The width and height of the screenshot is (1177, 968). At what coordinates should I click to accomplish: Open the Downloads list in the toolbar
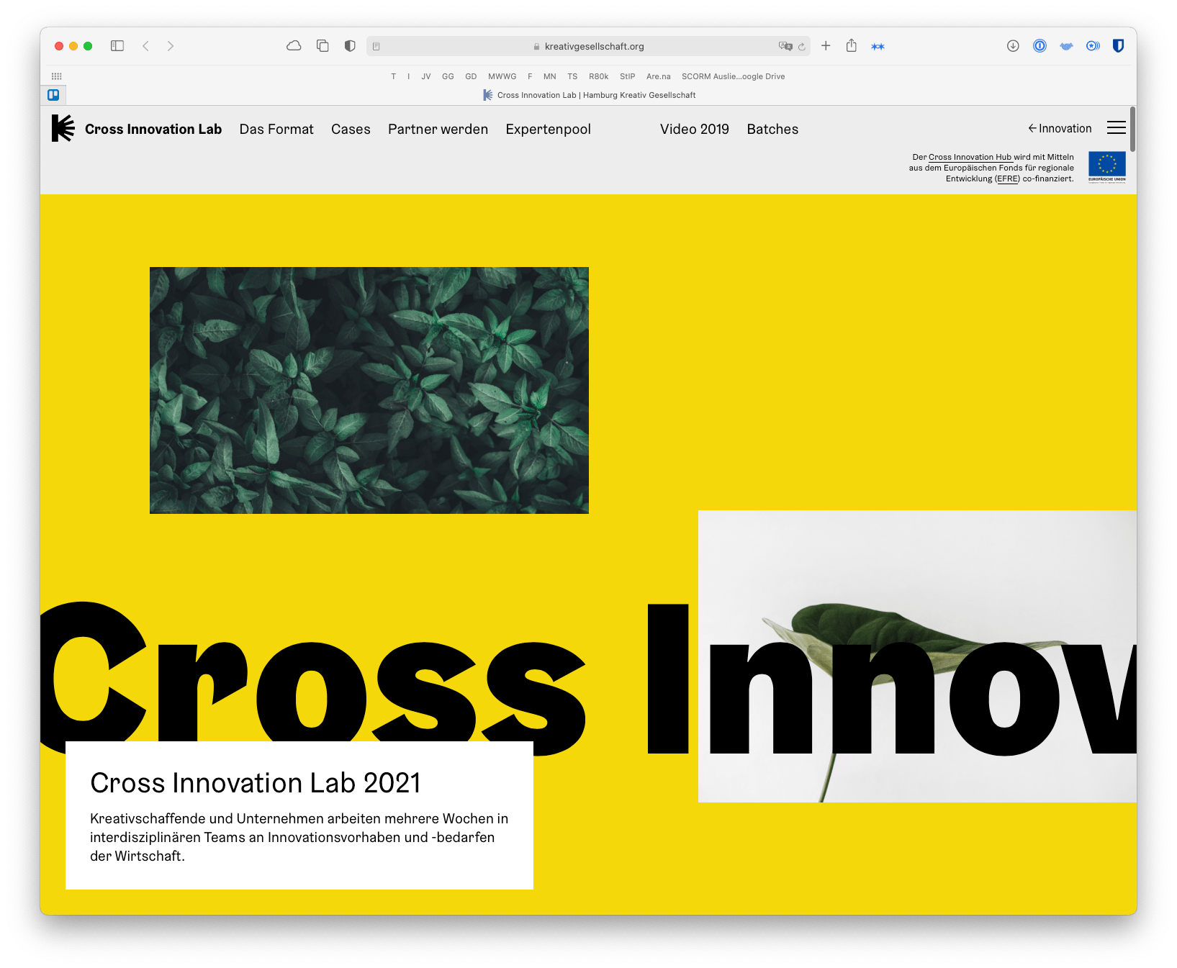[1013, 45]
